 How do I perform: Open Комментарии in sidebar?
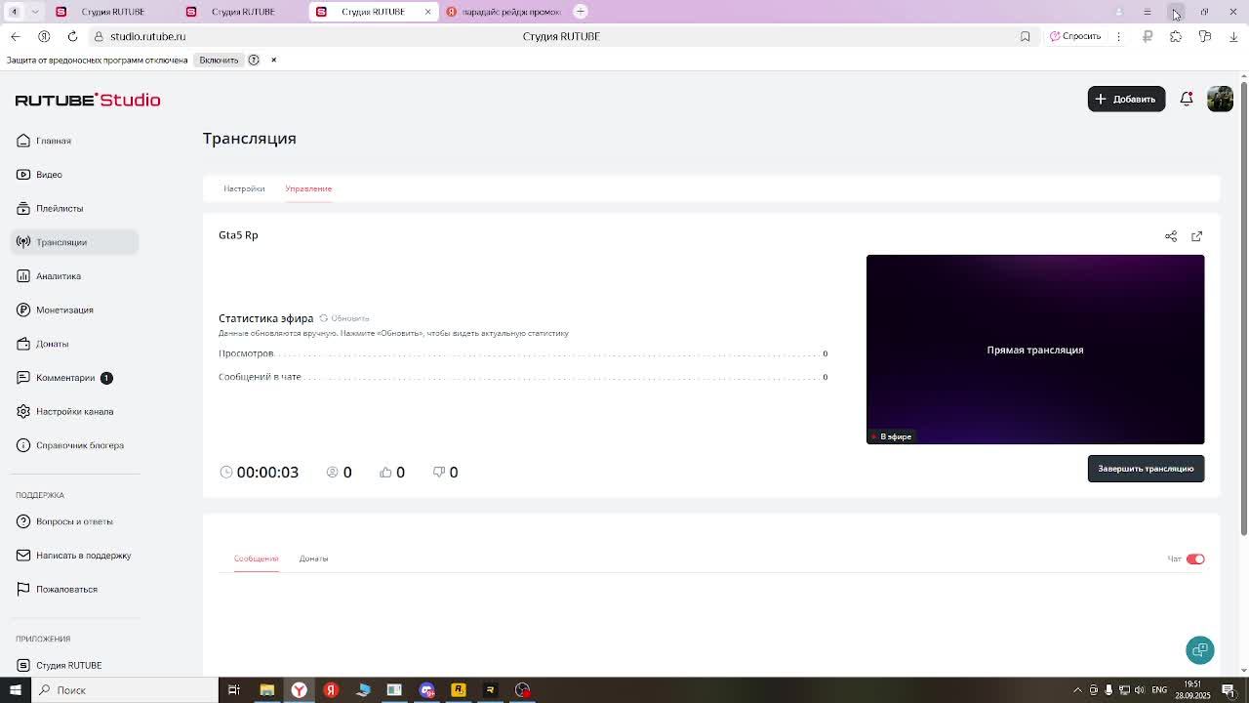pos(75,378)
